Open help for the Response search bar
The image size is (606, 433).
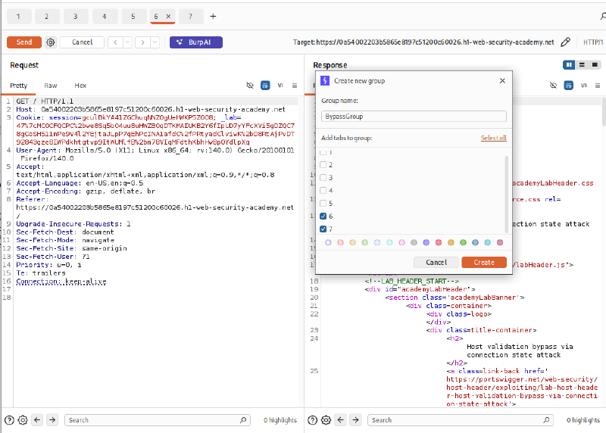(313, 420)
